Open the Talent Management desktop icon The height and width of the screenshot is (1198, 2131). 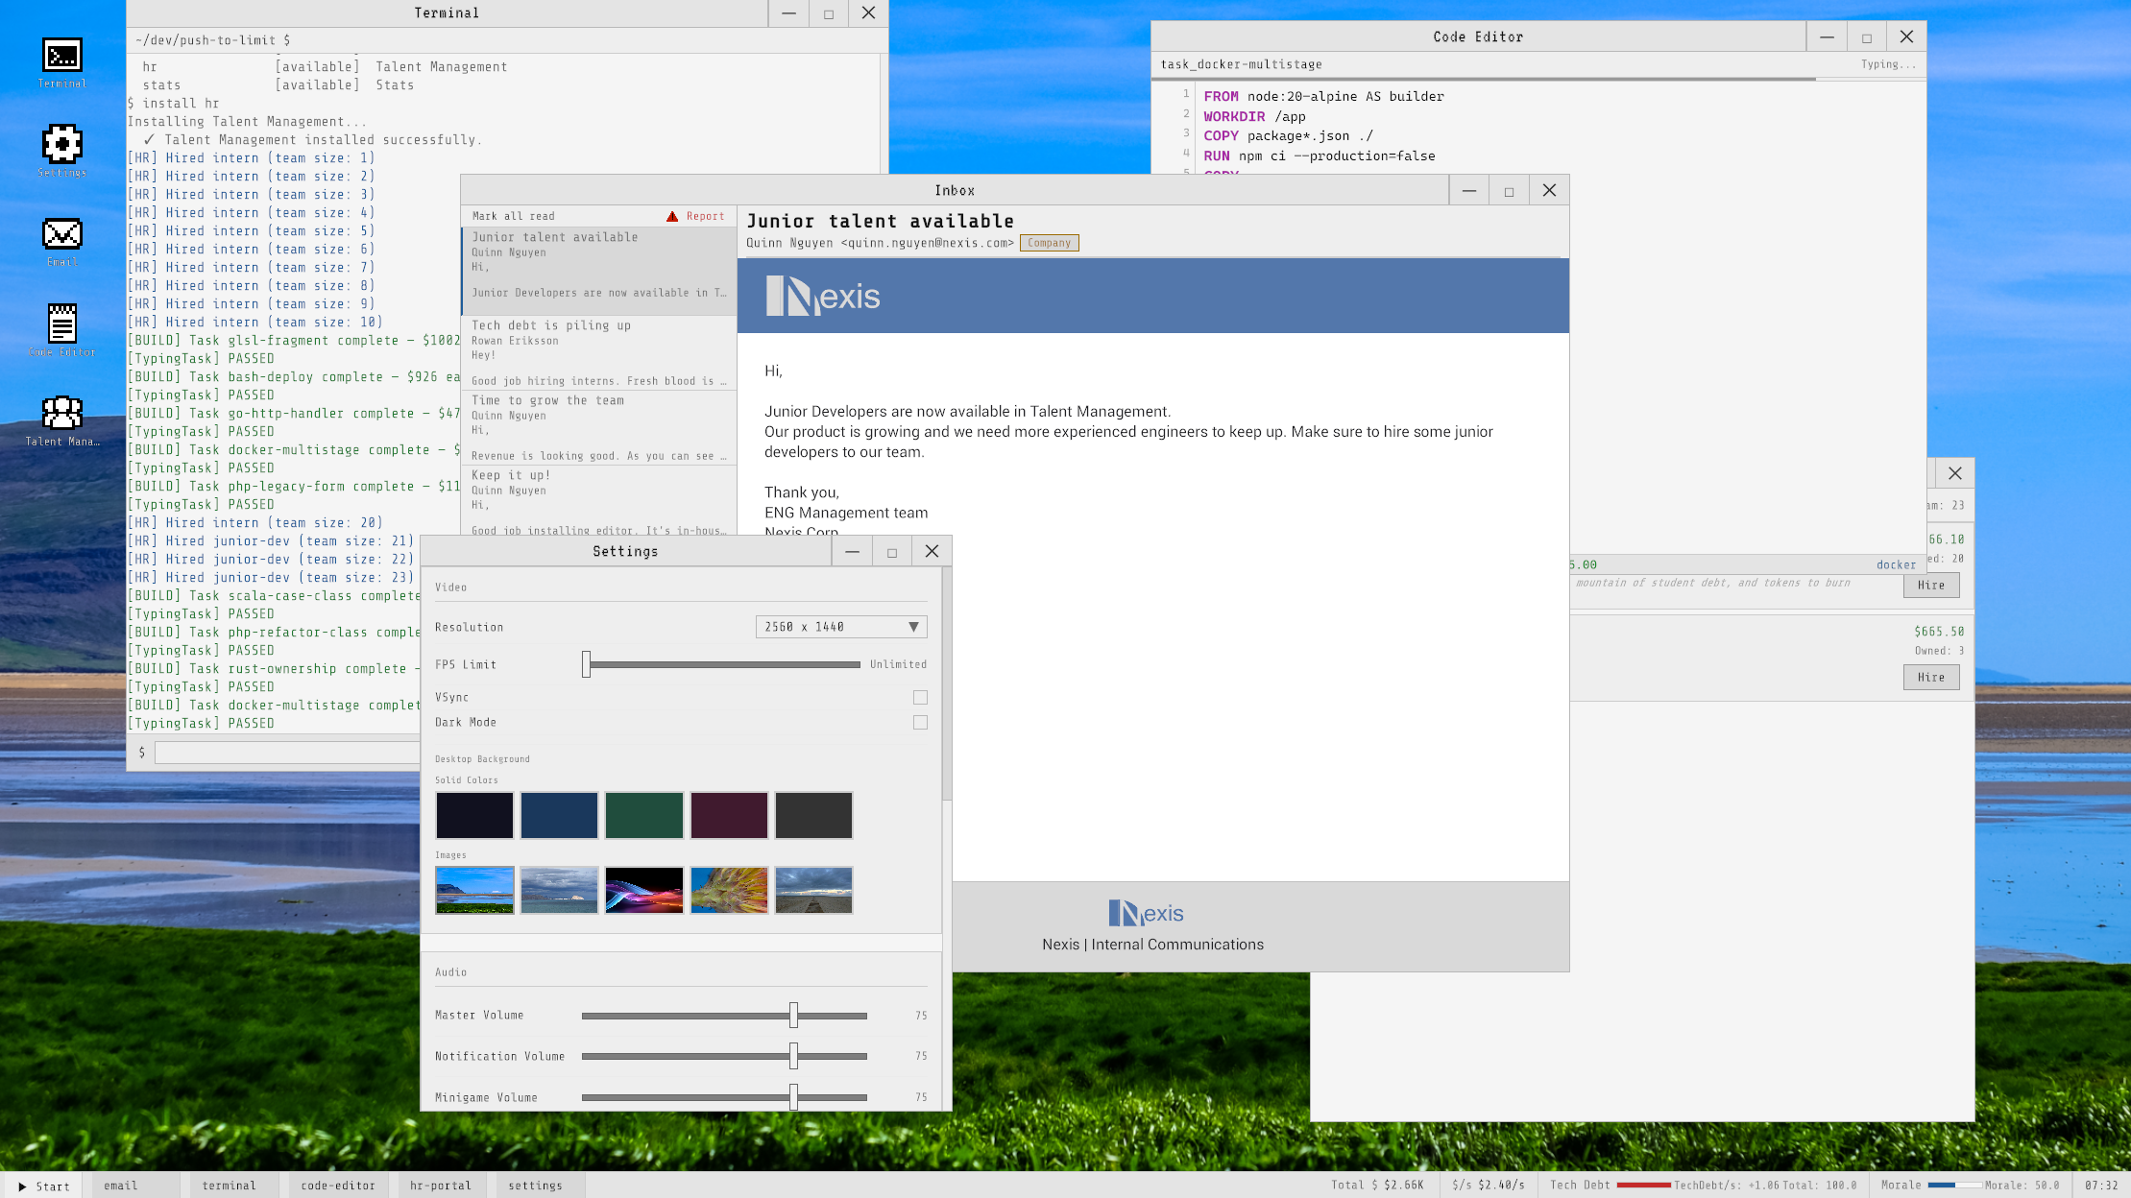pyautogui.click(x=61, y=414)
